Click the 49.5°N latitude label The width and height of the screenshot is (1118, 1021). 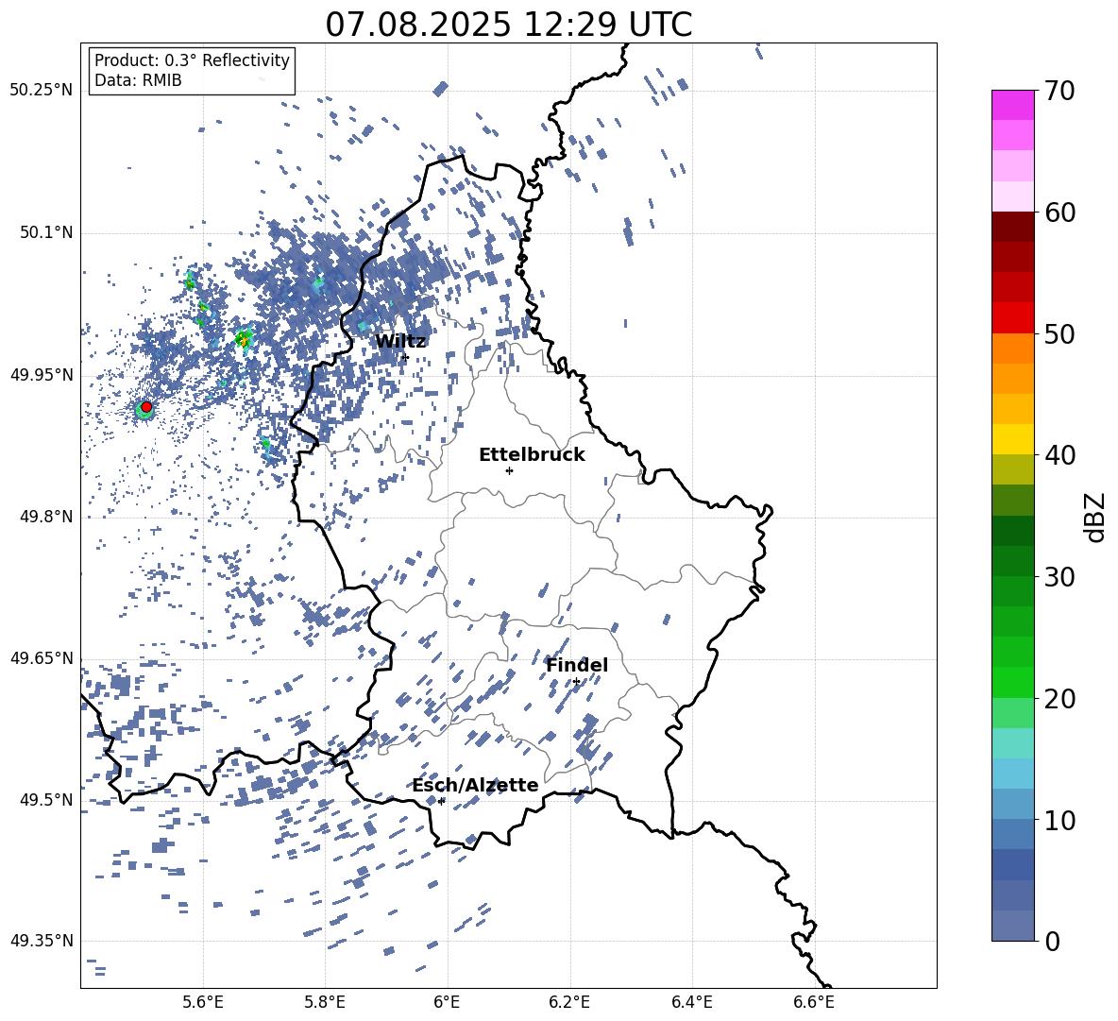pyautogui.click(x=46, y=799)
